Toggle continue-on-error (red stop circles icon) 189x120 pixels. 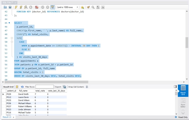pyautogui.click(x=37, y=7)
